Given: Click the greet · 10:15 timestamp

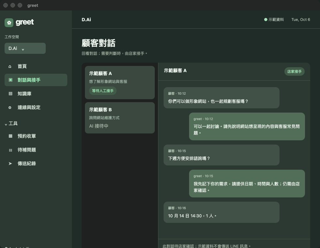Looking at the screenshot, I should click(203, 176).
